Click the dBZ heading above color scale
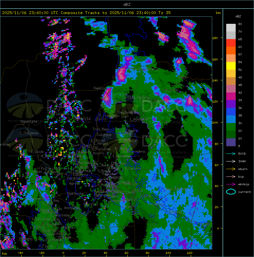 pos(238,16)
